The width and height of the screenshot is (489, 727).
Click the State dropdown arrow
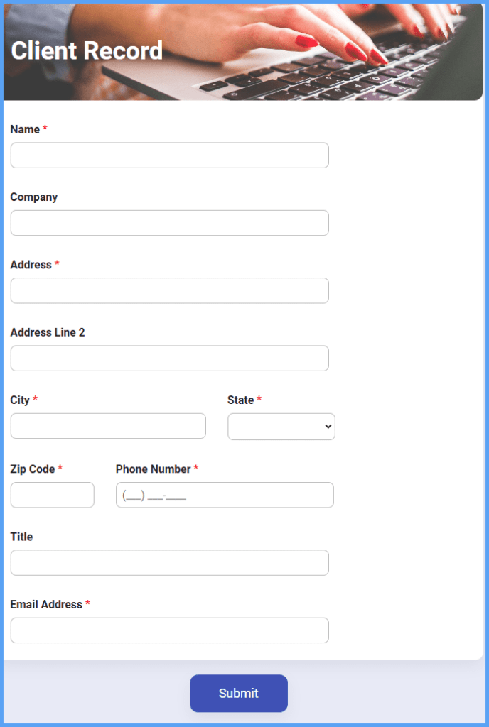(326, 427)
